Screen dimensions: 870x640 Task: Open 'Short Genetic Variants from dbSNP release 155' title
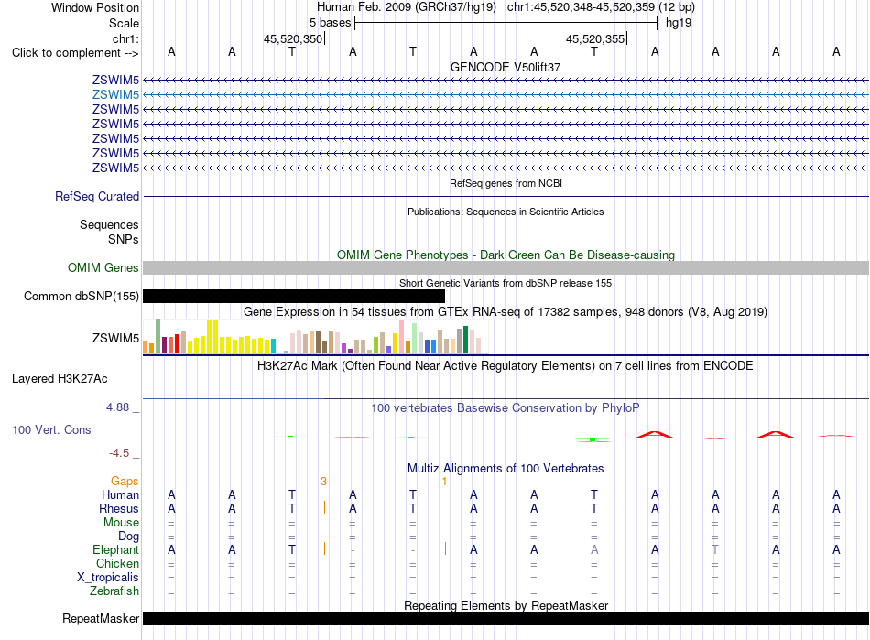tap(506, 284)
